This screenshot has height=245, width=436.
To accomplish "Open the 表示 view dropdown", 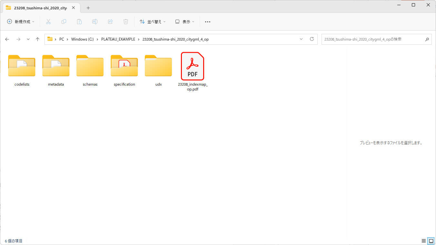I will (185, 22).
